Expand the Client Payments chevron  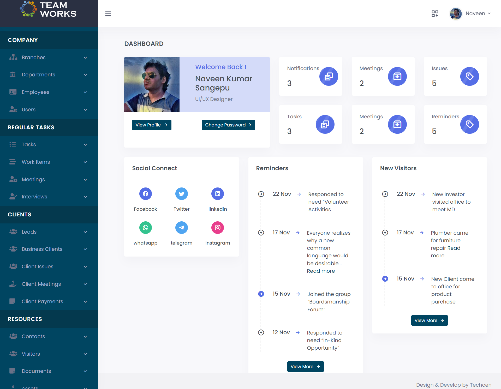pyautogui.click(x=85, y=302)
